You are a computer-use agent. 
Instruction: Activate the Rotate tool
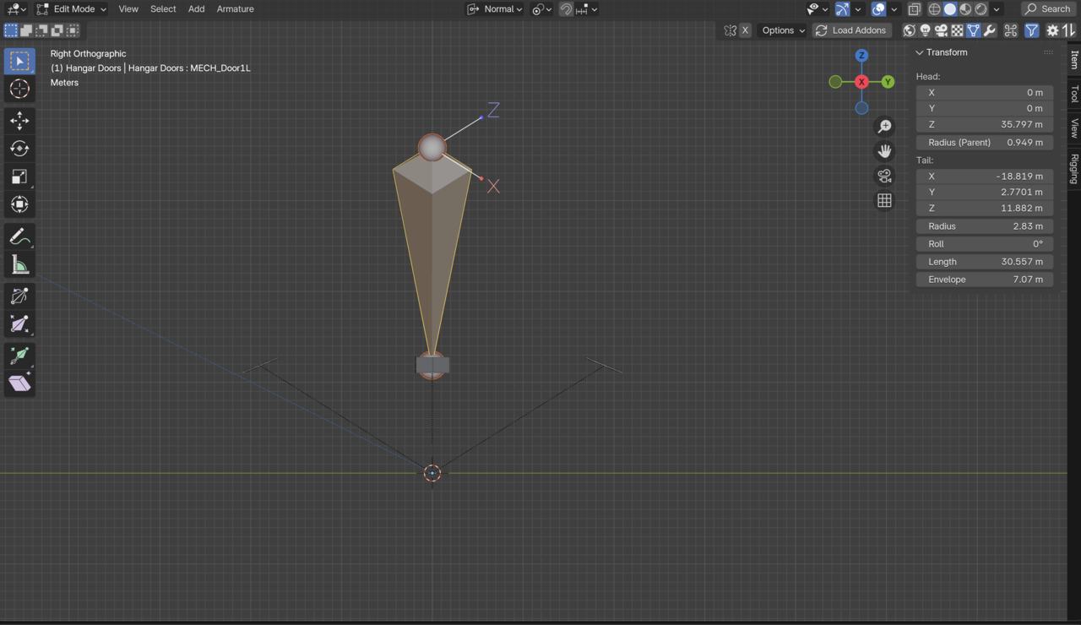tap(19, 149)
